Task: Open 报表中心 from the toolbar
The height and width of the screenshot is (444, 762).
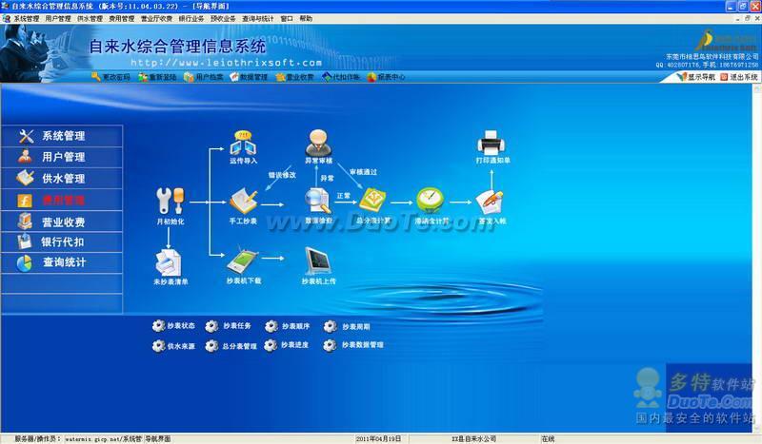Action: [386, 77]
